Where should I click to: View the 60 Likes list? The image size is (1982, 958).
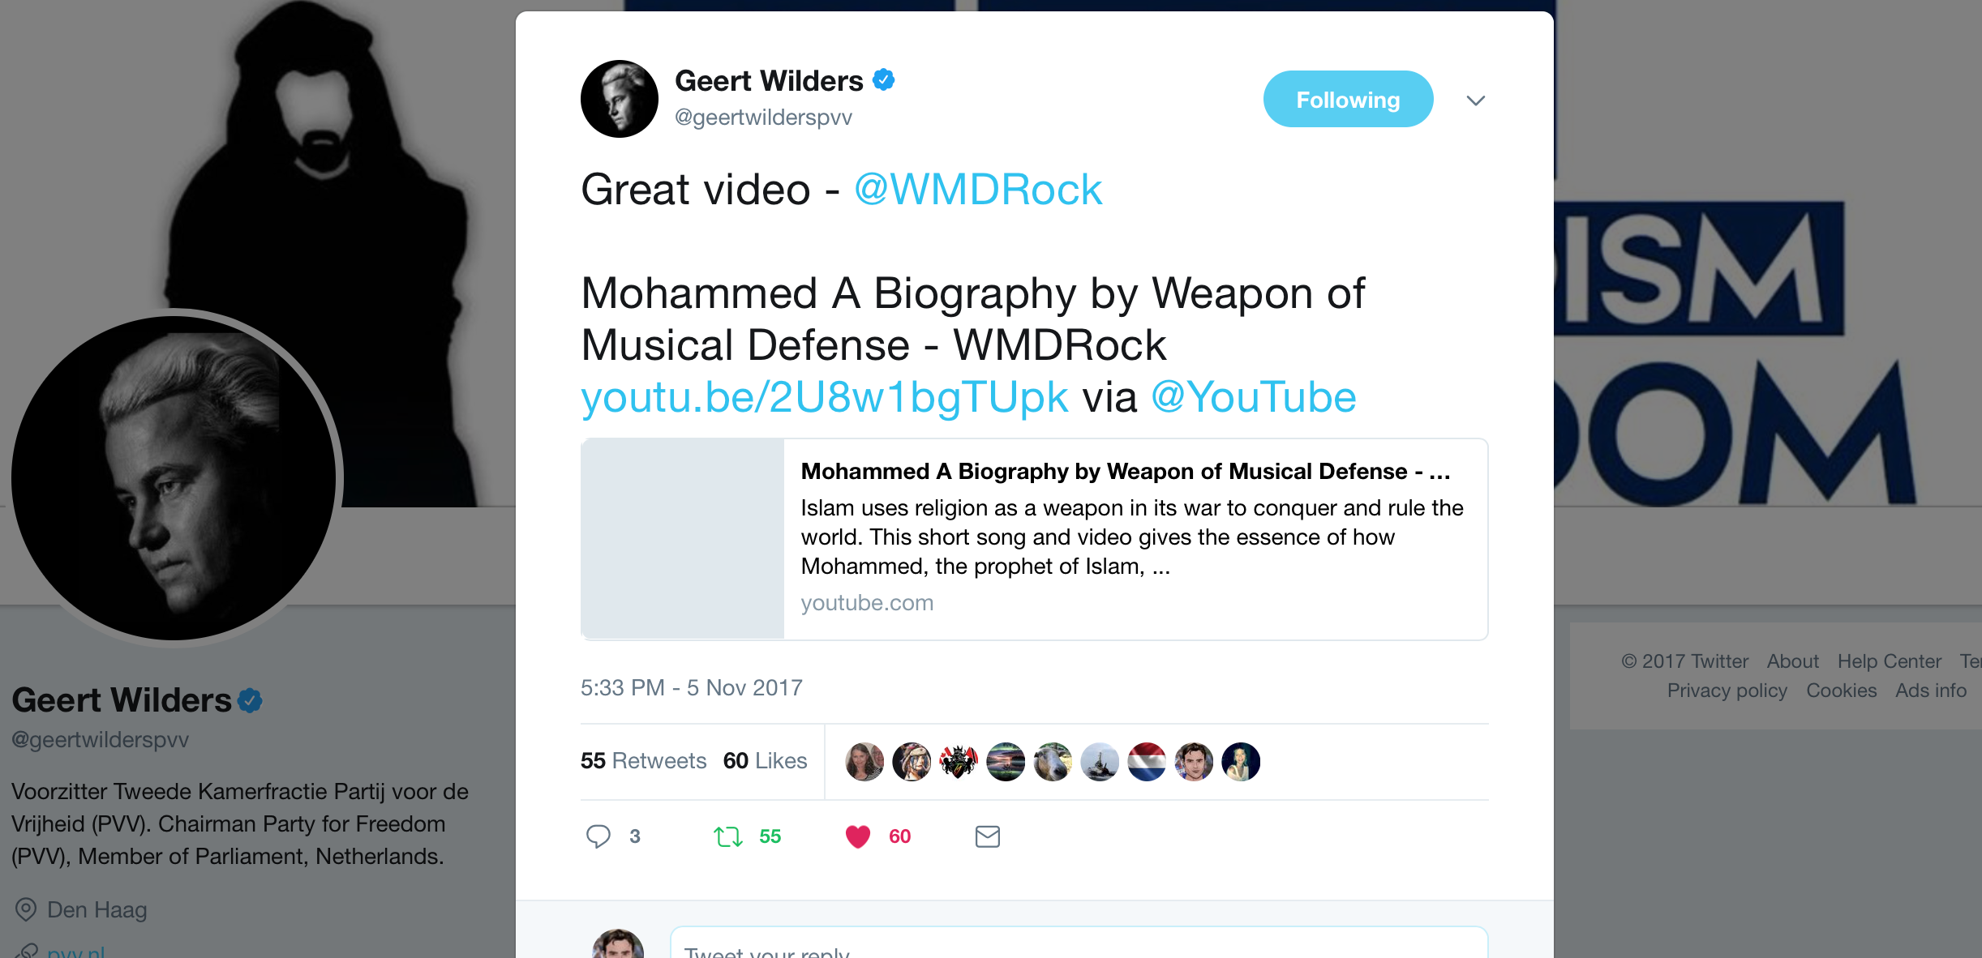765,760
